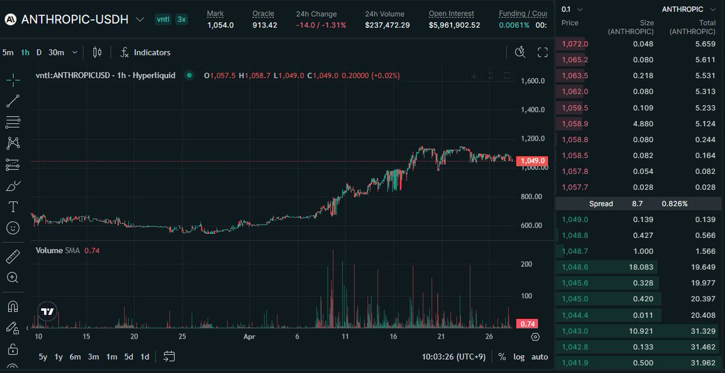Open the 0.1 price grouping dropdown

[x=572, y=9]
